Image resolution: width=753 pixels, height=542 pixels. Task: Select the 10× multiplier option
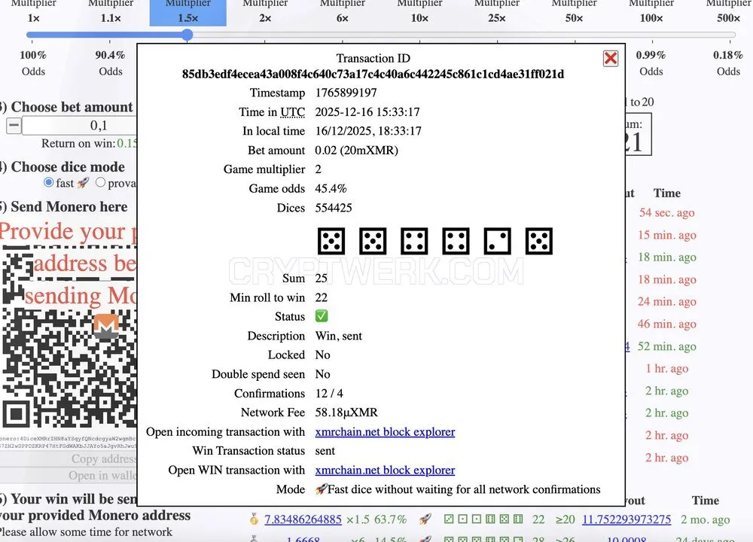click(419, 12)
